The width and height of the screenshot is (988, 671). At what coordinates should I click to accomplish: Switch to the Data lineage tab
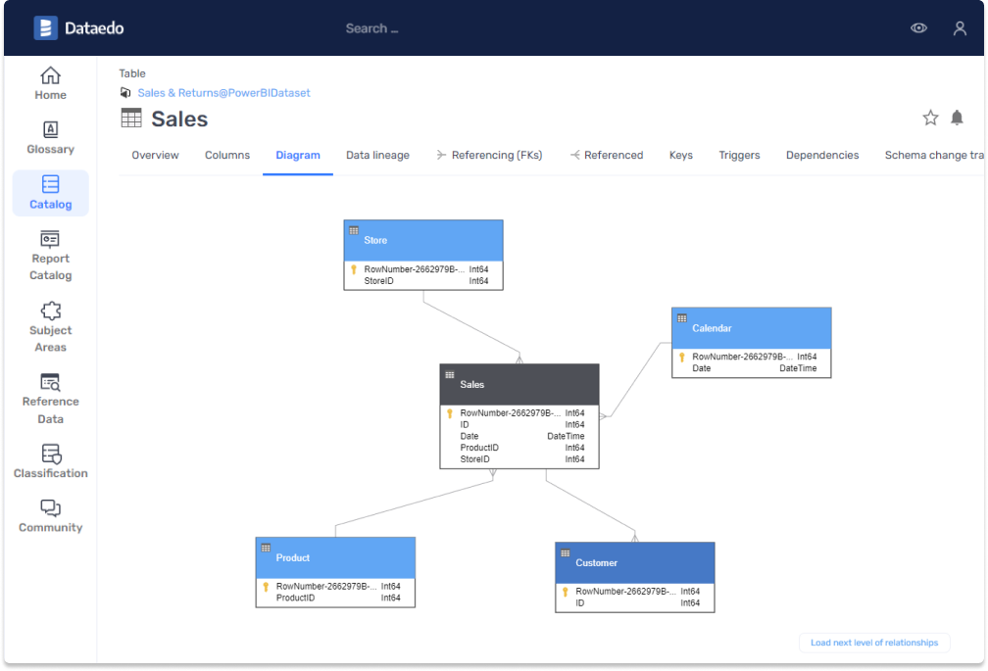pos(377,155)
